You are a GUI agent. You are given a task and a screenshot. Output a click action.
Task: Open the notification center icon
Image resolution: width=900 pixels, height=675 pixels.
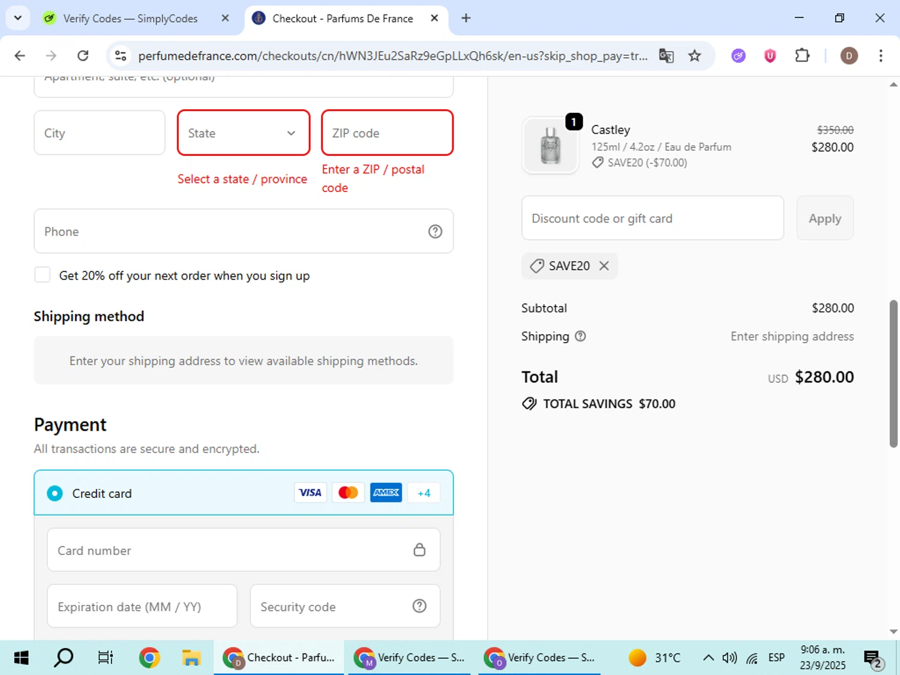point(874,659)
